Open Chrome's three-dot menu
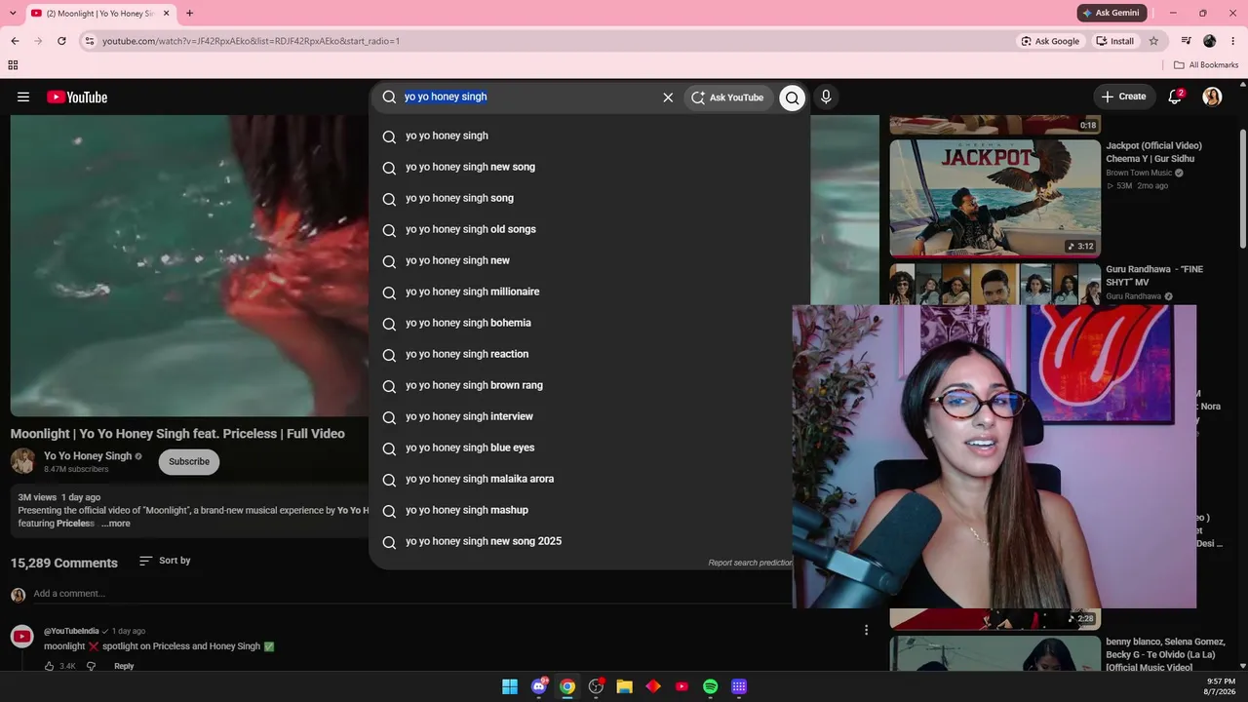Screen dimensions: 1248x702 pyautogui.click(x=1232, y=41)
